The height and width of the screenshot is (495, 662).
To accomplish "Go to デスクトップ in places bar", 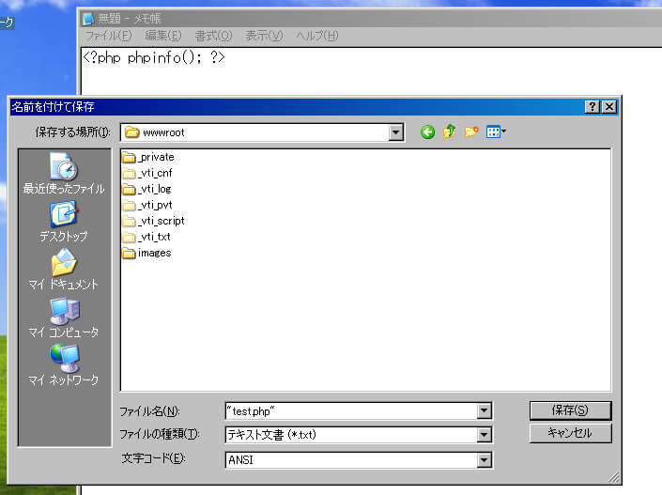I will tap(64, 224).
